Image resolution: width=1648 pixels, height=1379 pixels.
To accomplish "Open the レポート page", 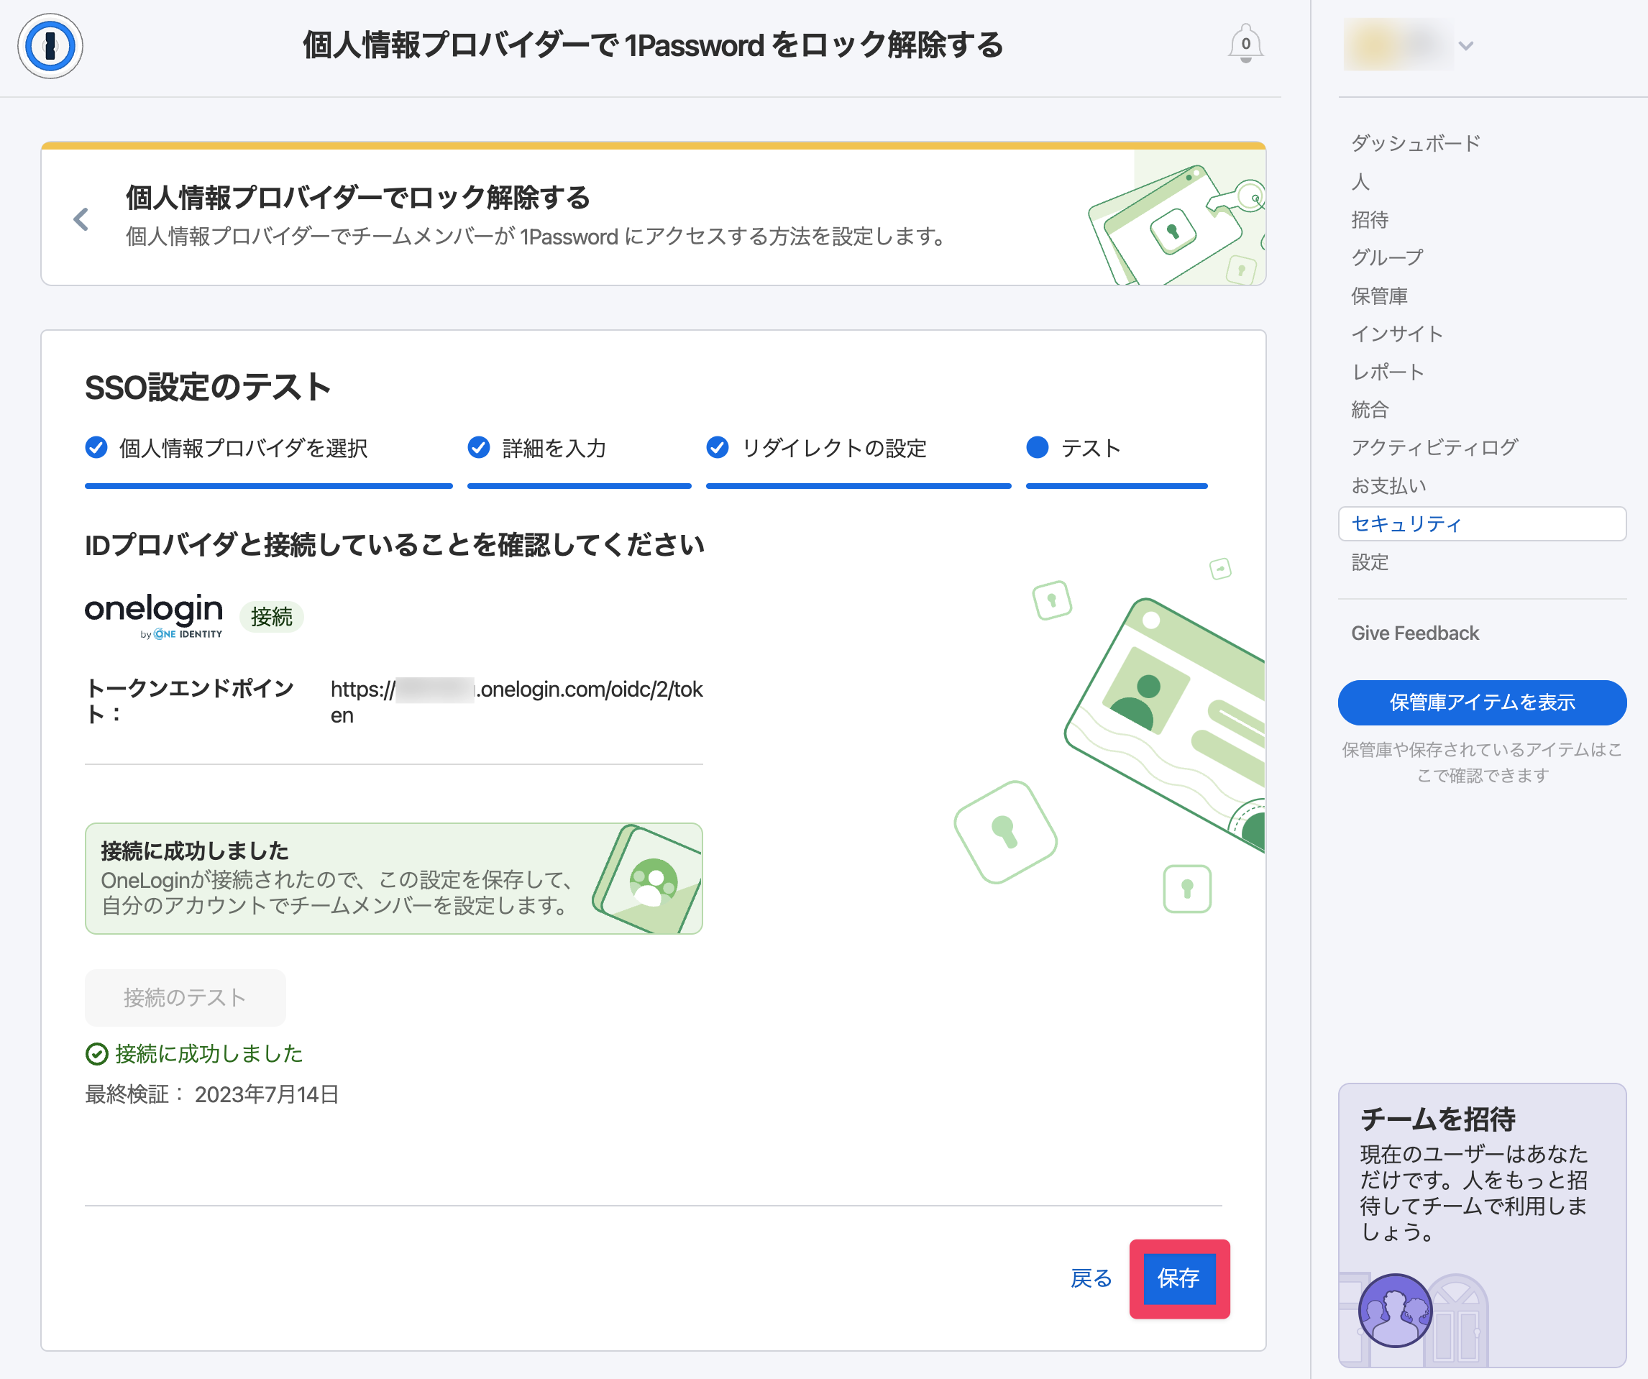I will [1388, 372].
